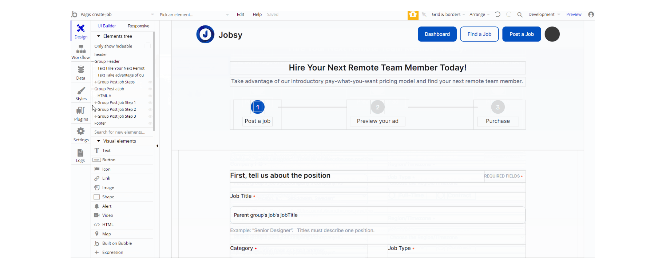Screen dimensions: 666x263
Task: Click the search magnifier icon
Action: point(520,15)
